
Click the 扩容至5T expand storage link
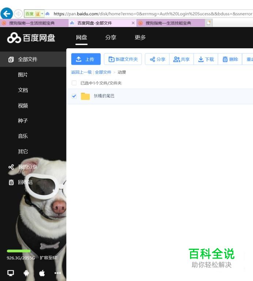[48, 258]
